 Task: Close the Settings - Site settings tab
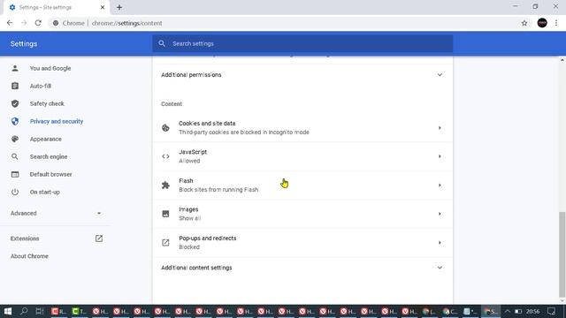point(103,7)
